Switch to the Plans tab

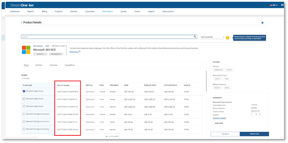click(26, 65)
